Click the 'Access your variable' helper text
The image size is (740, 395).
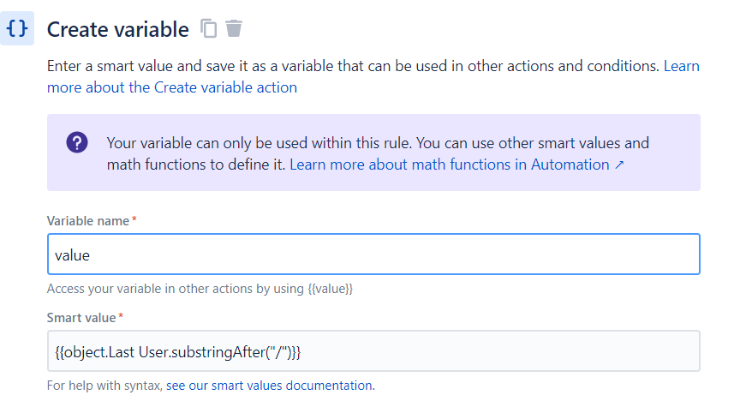(171, 289)
